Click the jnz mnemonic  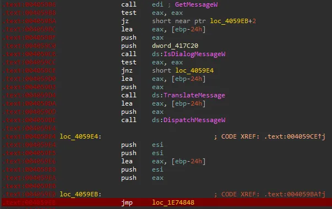pos(127,70)
